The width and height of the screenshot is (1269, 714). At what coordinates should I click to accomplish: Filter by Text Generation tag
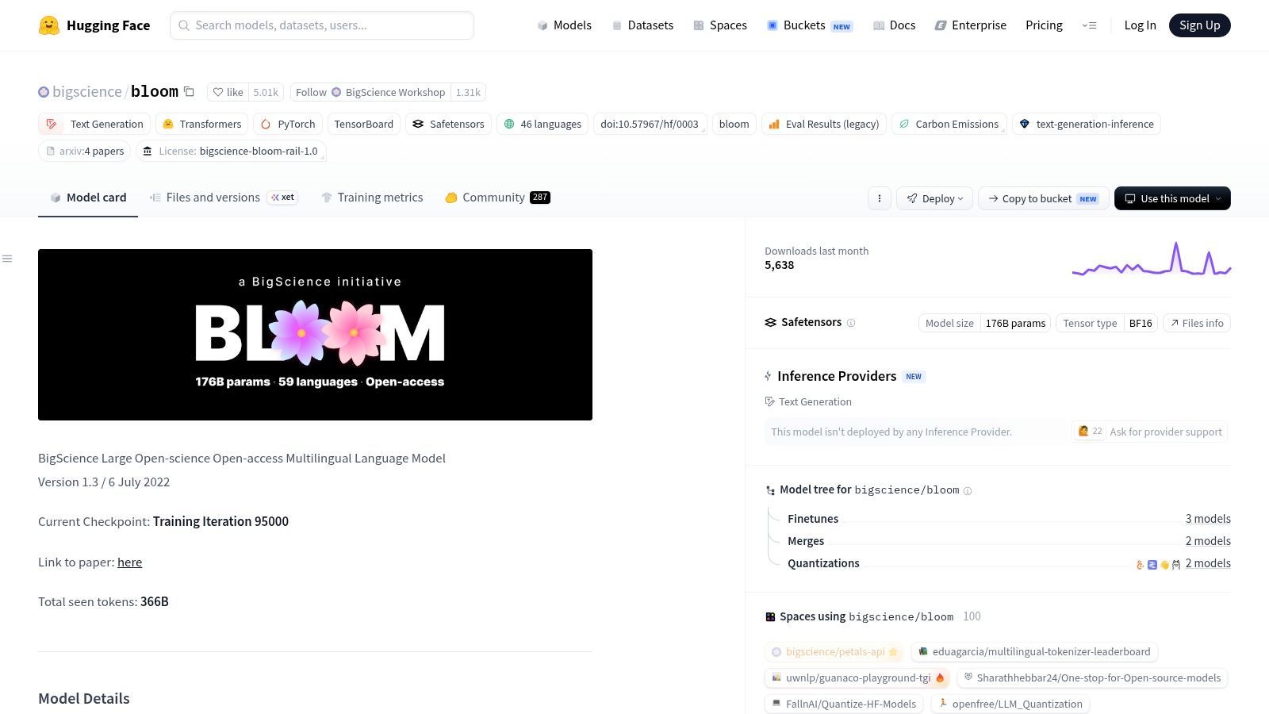click(94, 124)
